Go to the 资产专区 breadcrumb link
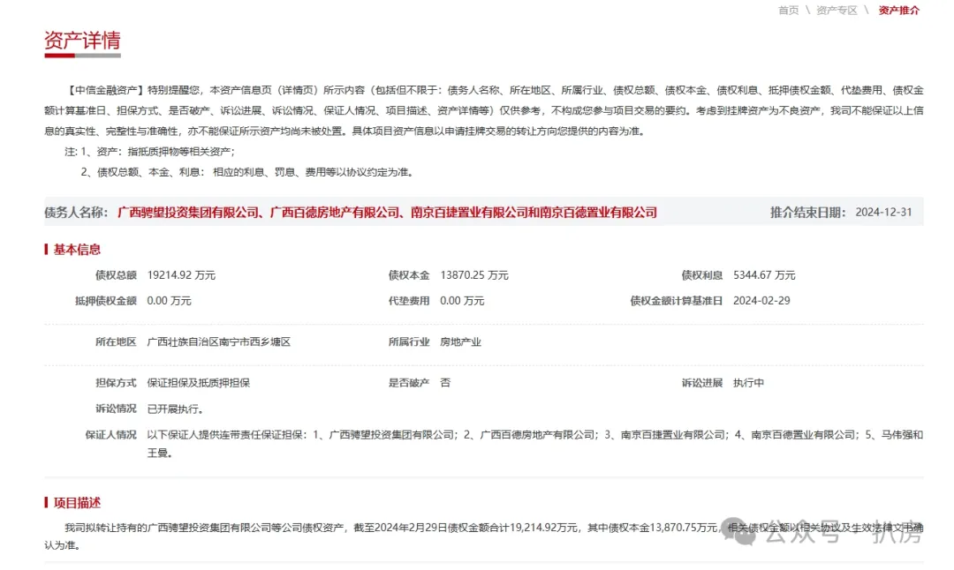The width and height of the screenshot is (954, 570). [837, 11]
